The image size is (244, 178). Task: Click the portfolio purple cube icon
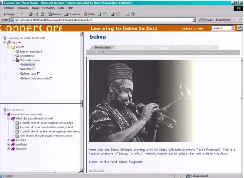13,144
